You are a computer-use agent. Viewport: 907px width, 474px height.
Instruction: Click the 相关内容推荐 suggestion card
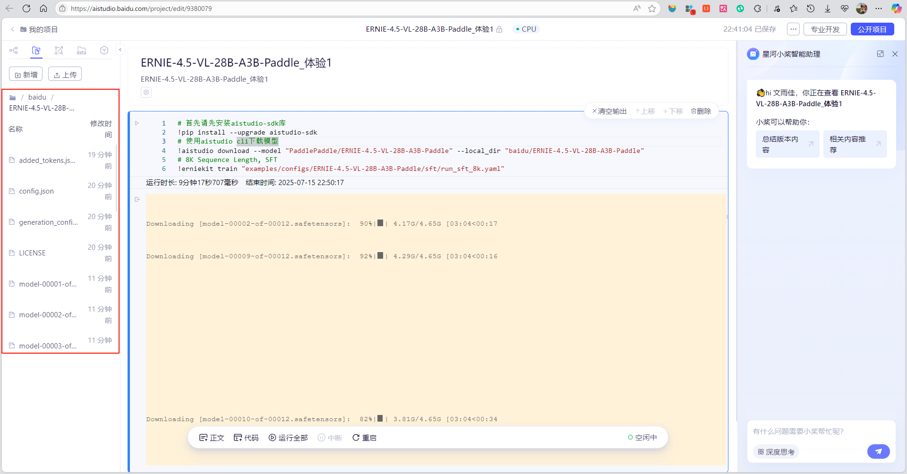[855, 144]
